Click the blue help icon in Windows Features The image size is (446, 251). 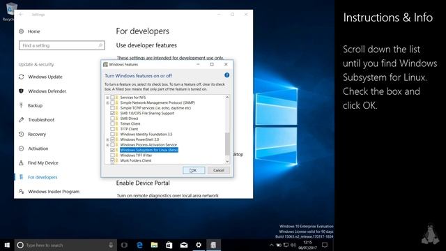(x=226, y=75)
